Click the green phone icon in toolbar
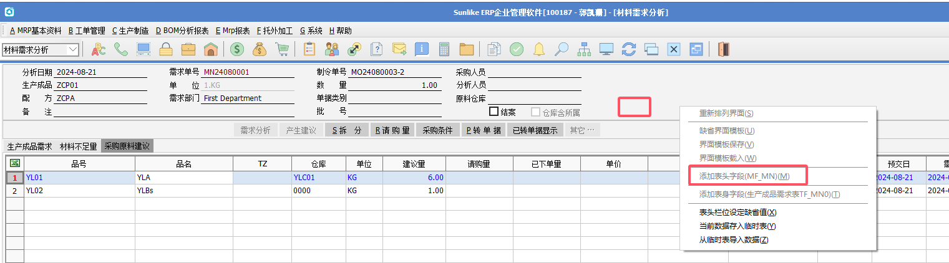The width and height of the screenshot is (949, 263). tap(121, 49)
